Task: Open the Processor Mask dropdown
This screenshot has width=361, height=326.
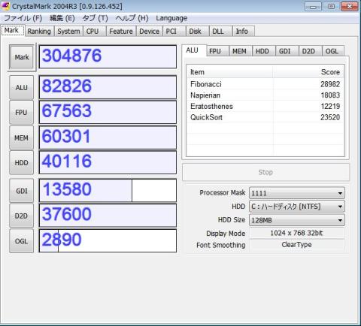Action: pos(297,193)
